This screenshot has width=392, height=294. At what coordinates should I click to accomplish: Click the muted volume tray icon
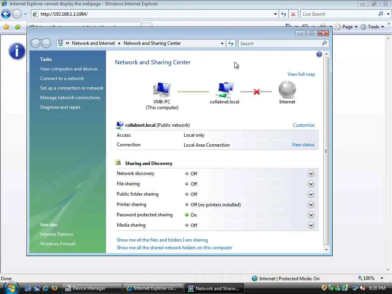362,288
